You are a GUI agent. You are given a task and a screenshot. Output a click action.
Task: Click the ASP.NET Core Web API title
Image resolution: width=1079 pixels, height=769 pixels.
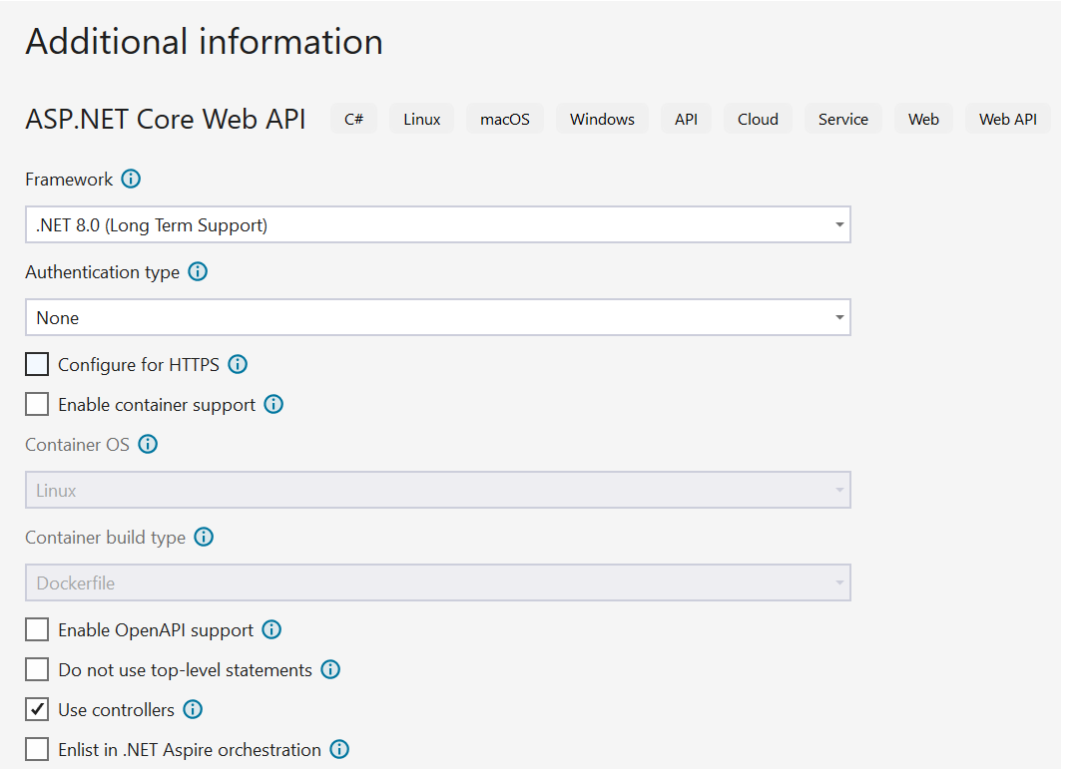coord(166,119)
